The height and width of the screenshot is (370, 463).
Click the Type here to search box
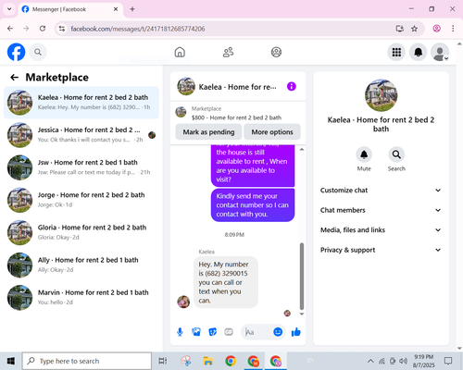click(x=87, y=361)
